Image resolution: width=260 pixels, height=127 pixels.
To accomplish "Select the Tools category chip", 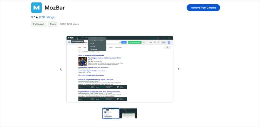I will coord(53,24).
